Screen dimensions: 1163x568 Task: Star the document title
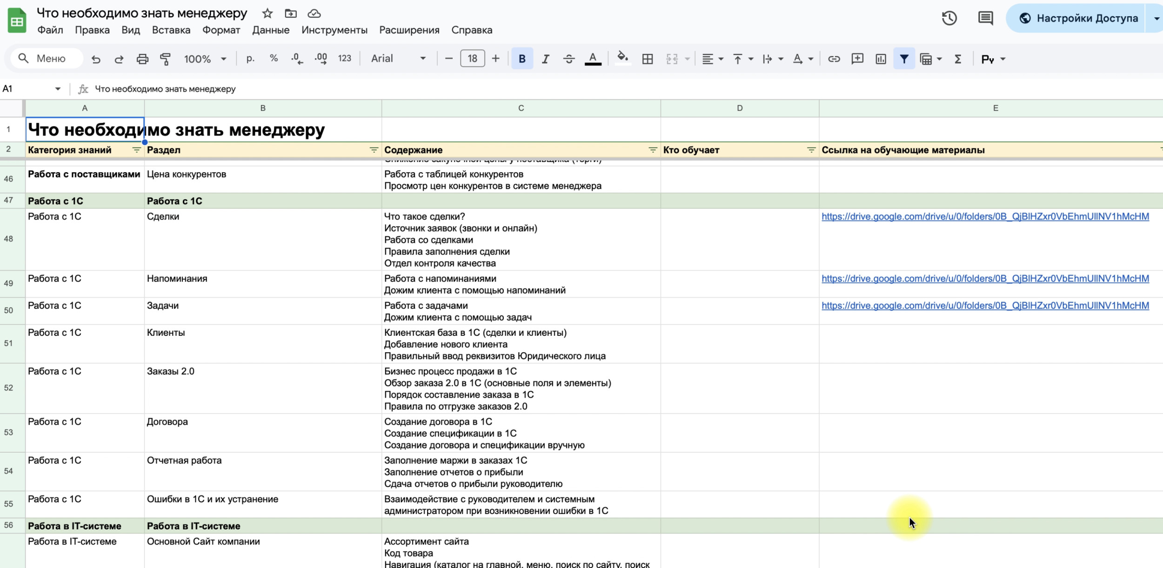(267, 13)
